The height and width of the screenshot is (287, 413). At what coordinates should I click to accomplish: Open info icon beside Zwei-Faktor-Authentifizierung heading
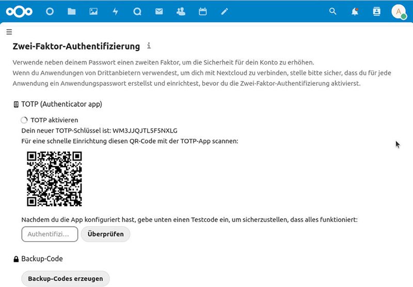[149, 45]
